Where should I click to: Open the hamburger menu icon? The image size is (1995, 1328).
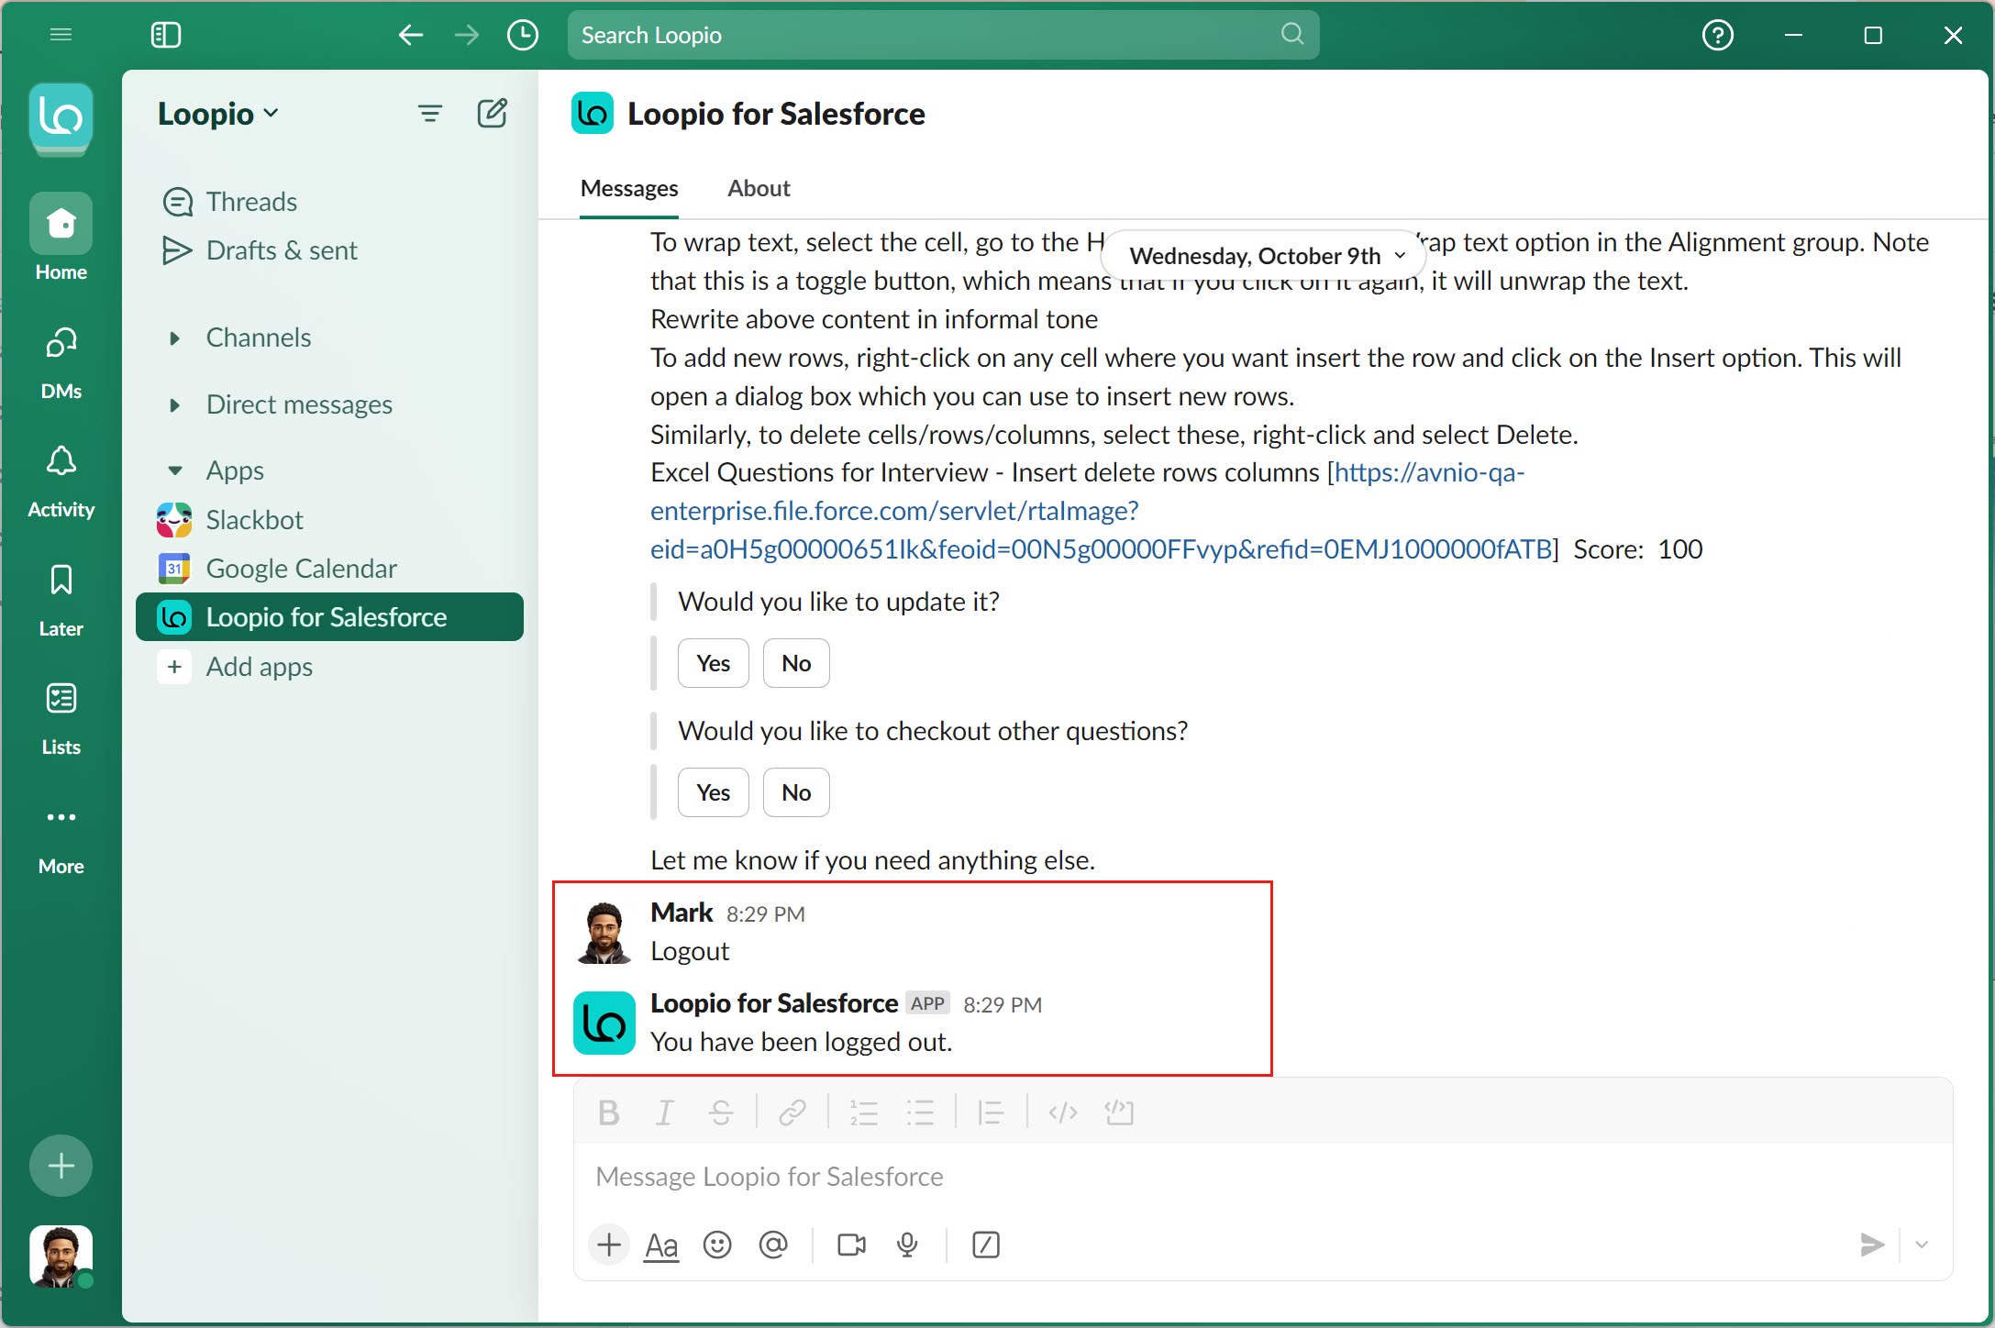coord(61,35)
